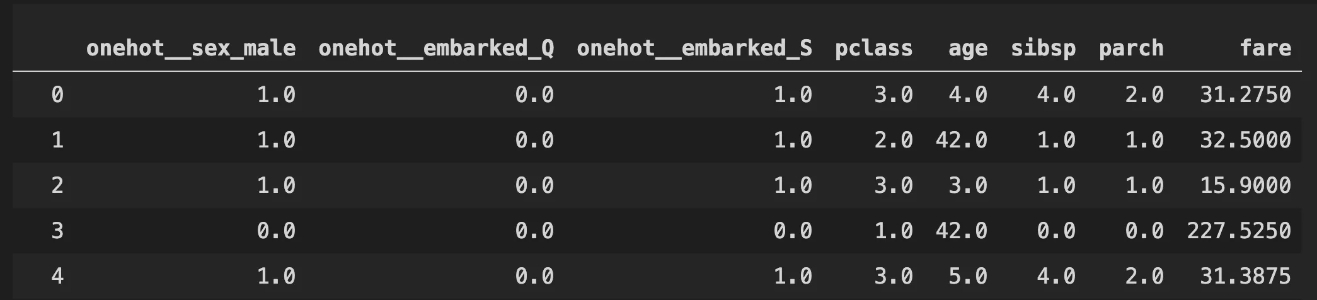This screenshot has height=300, width=1317.
Task: Click fare value 32.5000
Action: (1245, 140)
